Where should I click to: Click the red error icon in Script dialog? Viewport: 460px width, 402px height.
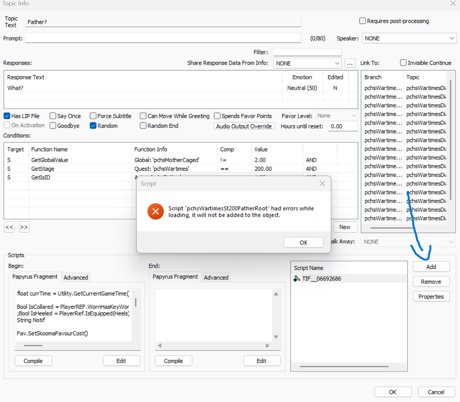tap(155, 212)
